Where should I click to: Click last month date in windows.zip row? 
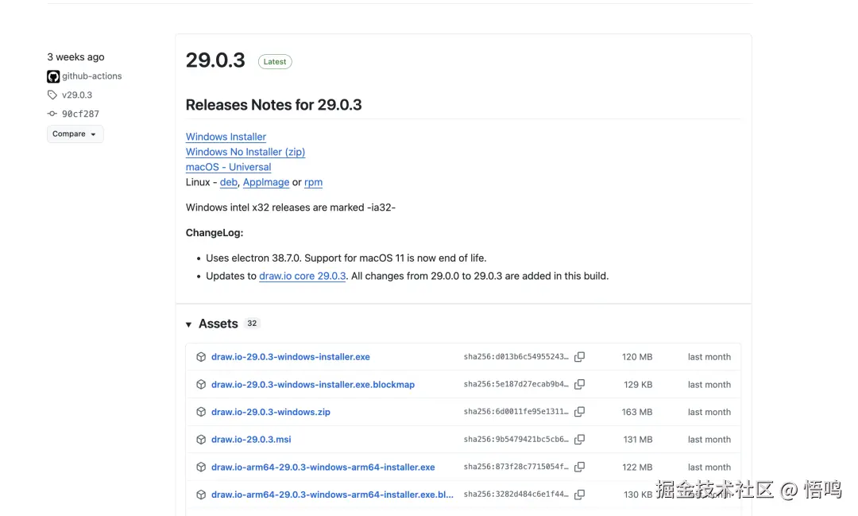(x=709, y=412)
